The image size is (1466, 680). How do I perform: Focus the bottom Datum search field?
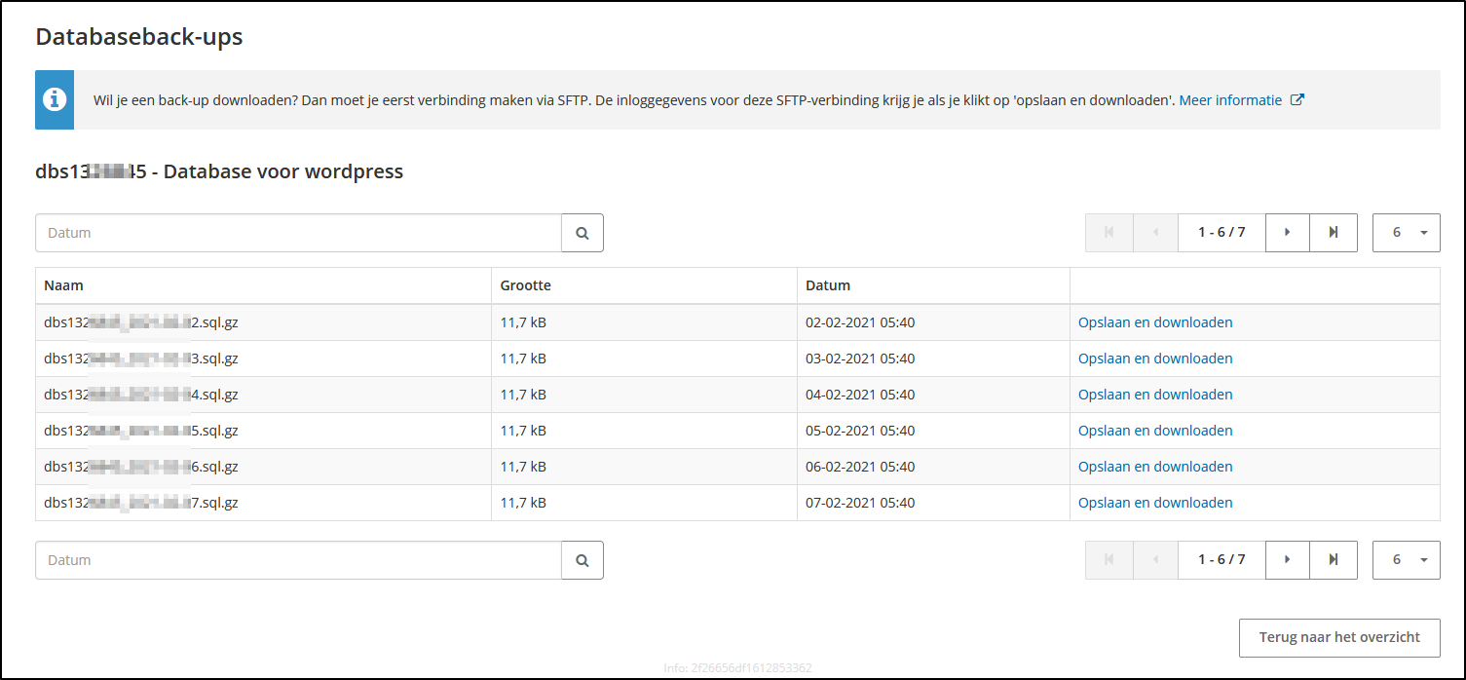(x=298, y=560)
